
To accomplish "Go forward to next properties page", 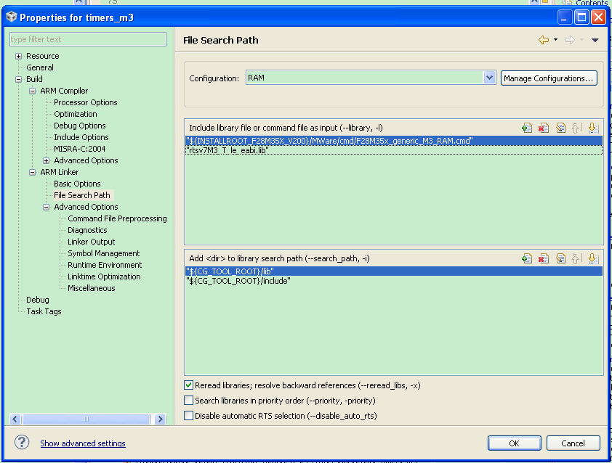I will tap(570, 40).
